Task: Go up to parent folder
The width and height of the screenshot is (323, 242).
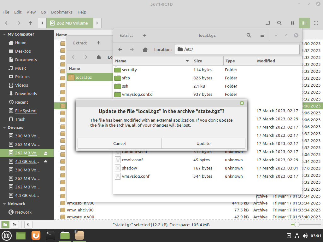Action: [30, 23]
